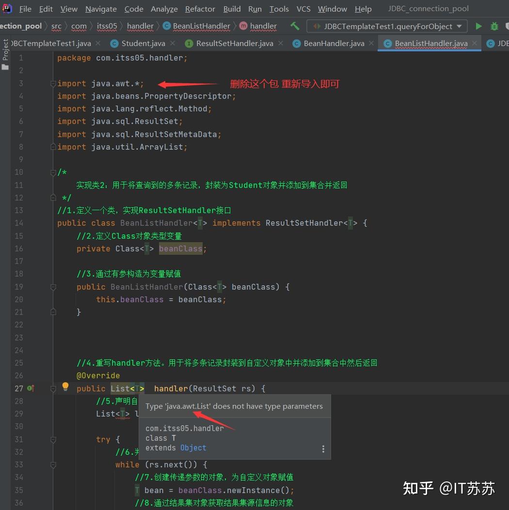This screenshot has height=510, width=509.
Task: Open the View menu
Action: [69, 9]
